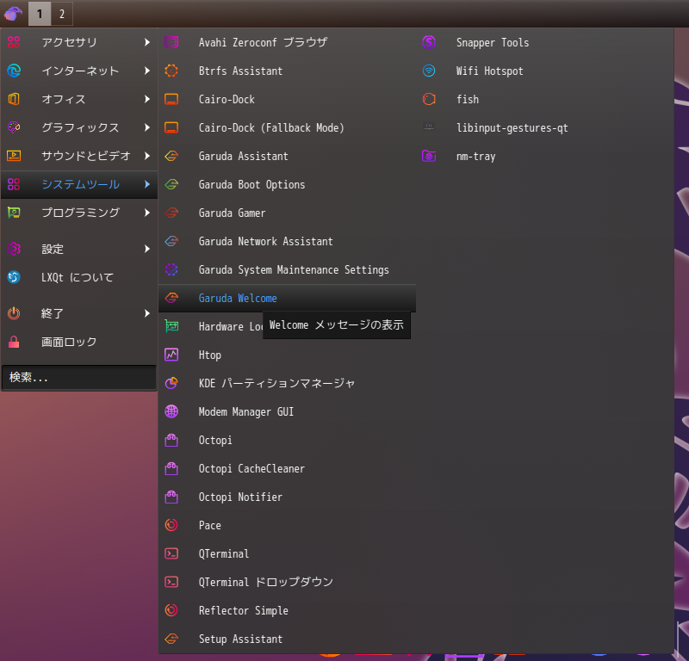689x661 pixels.
Task: Expand the システムツール submenu arrow
Action: coord(147,184)
